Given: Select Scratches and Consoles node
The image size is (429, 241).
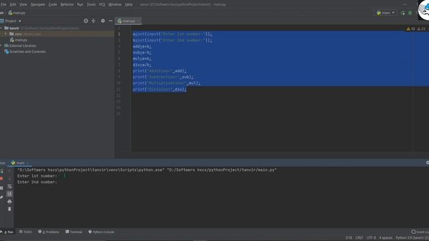Looking at the screenshot, I should 25,52.
